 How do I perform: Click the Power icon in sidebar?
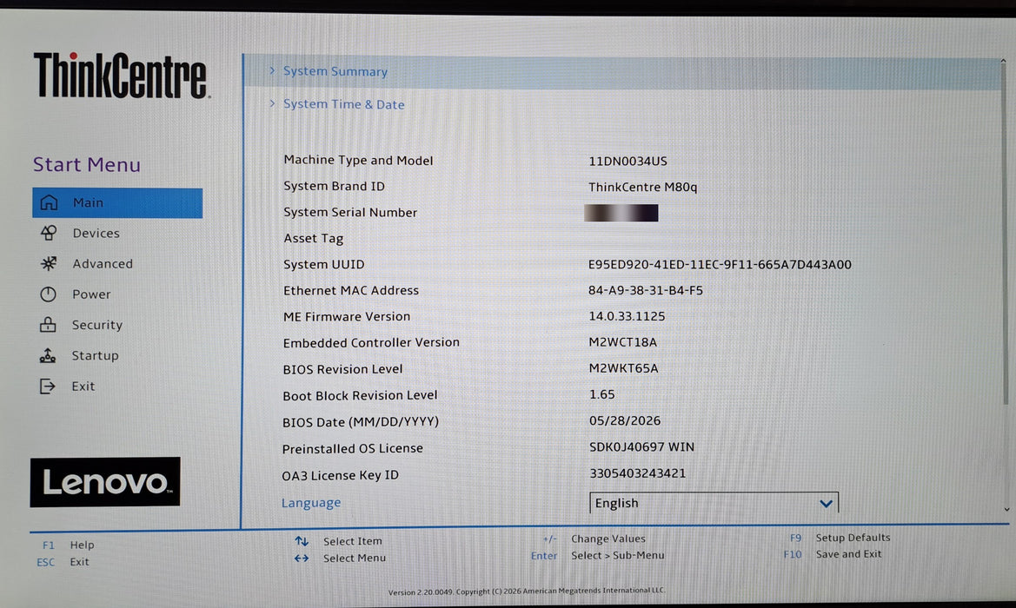[48, 294]
